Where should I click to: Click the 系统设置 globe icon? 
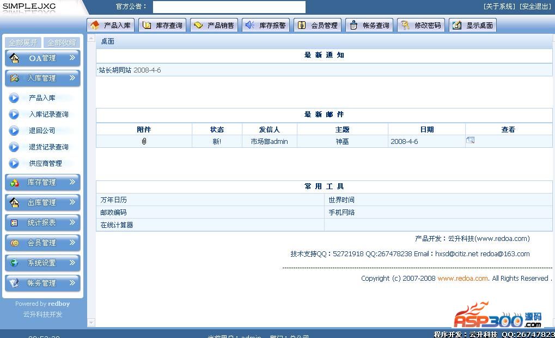(x=14, y=263)
